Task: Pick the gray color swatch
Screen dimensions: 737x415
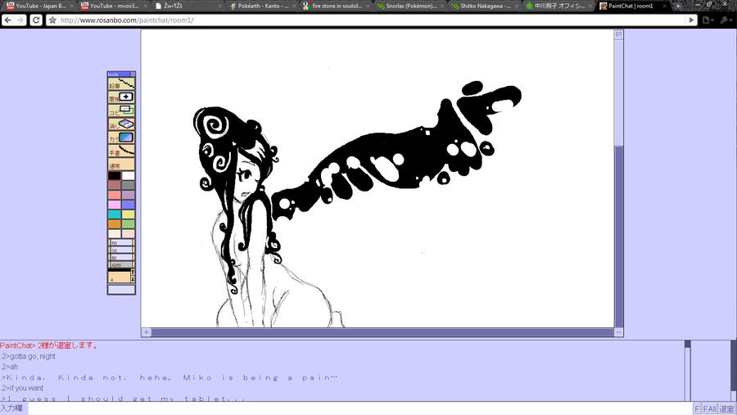Action: pos(129,185)
